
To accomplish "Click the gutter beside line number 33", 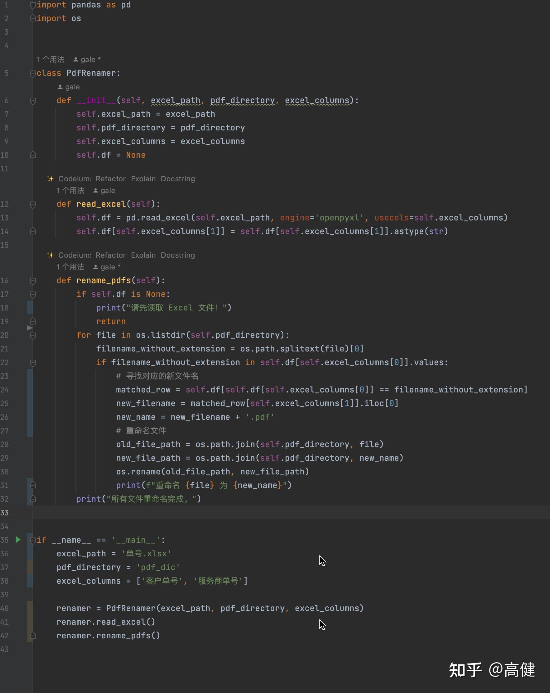I will tap(4, 513).
